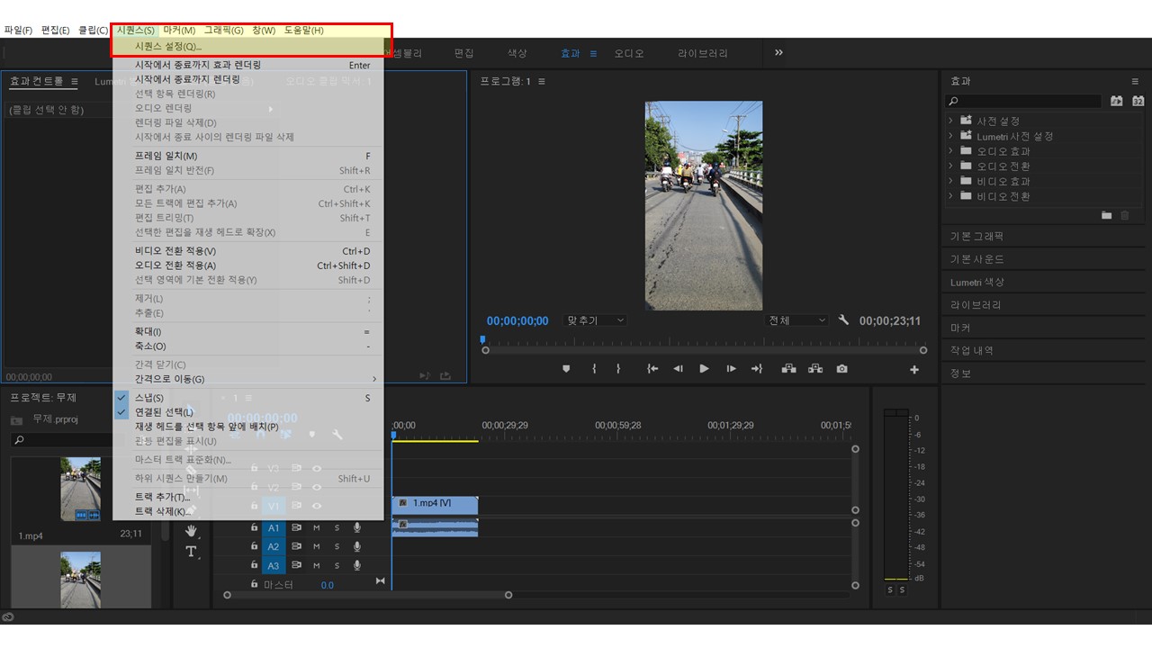
Task: Expand the 사전 설정 effects folder
Action: (950, 121)
